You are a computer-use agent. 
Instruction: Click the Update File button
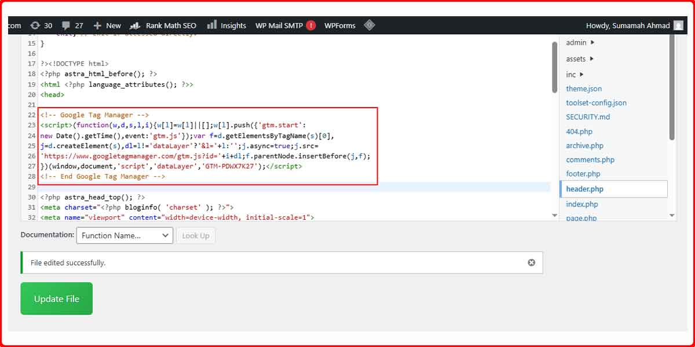(56, 298)
